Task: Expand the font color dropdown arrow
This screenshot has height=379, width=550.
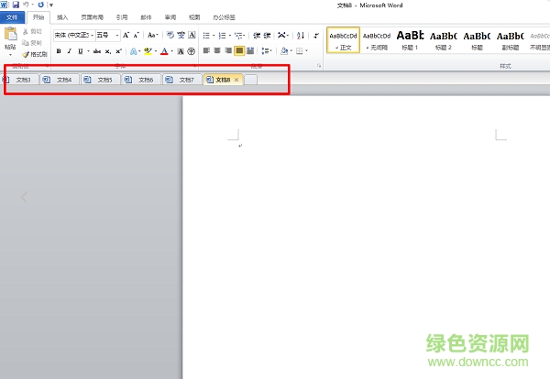Action: 171,51
